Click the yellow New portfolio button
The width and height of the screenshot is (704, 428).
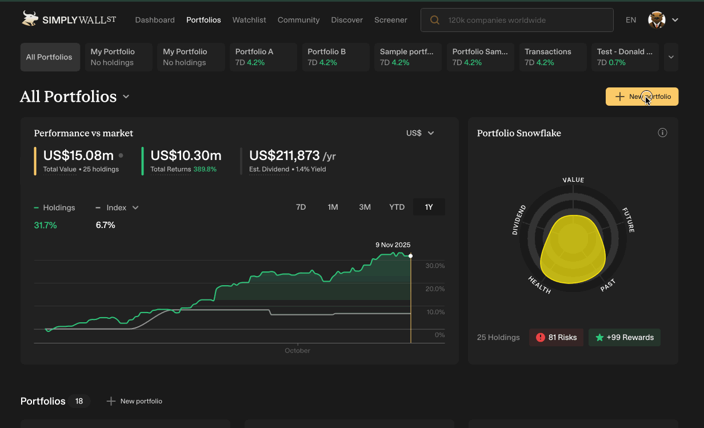(x=642, y=97)
